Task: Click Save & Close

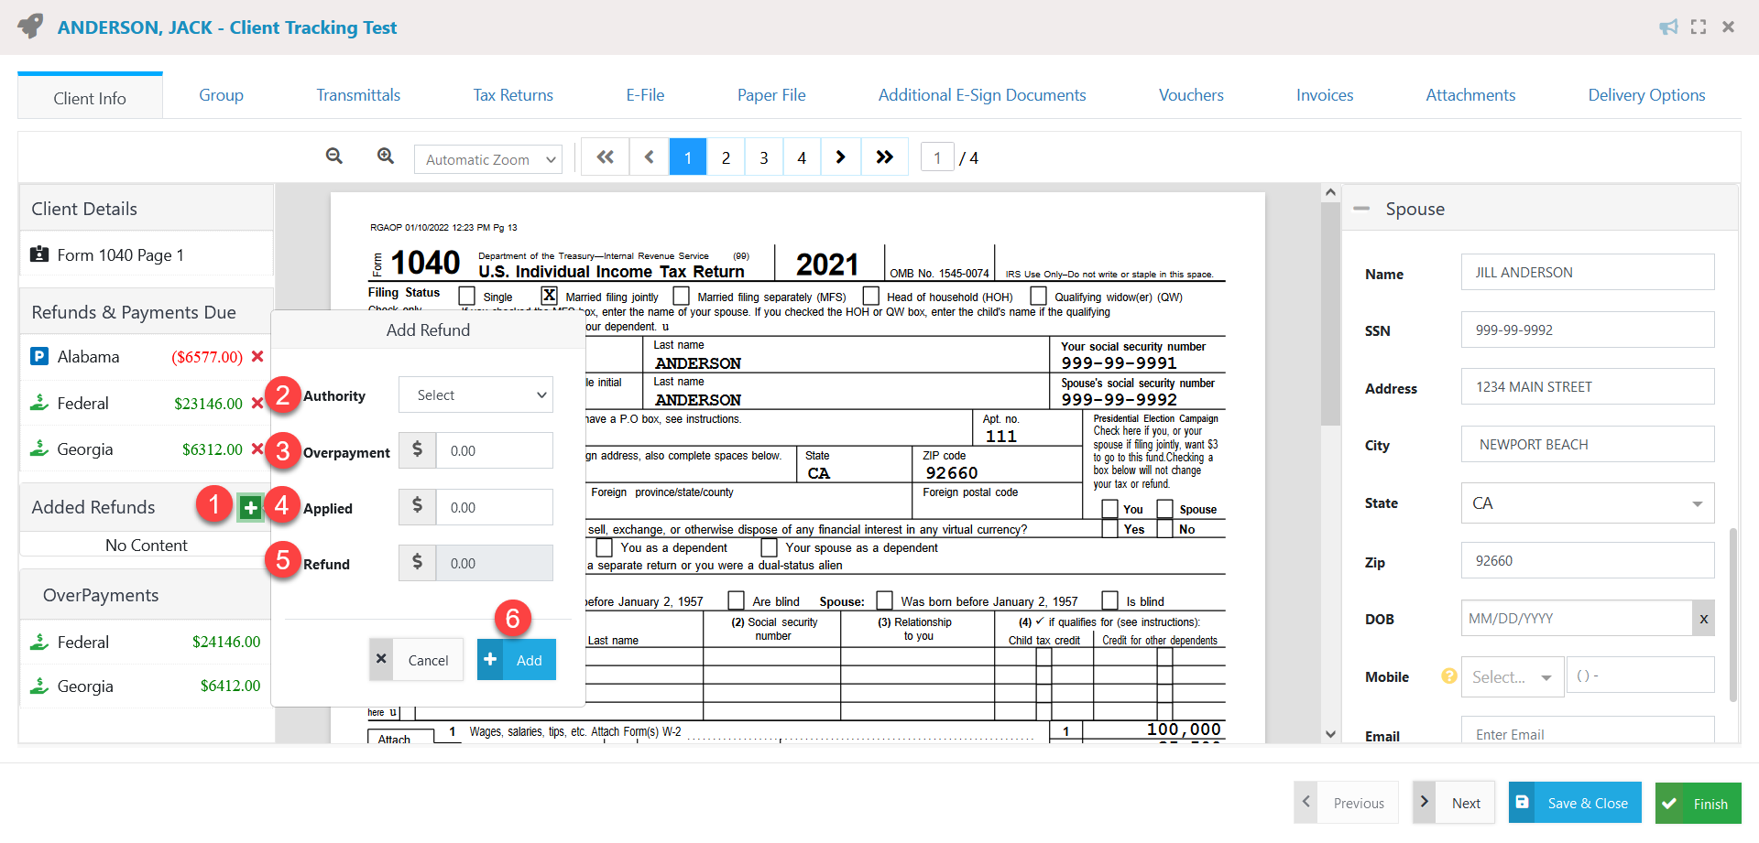Action: [1575, 803]
